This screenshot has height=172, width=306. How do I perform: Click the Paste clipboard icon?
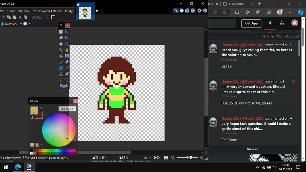pyautogui.click(x=14, y=17)
